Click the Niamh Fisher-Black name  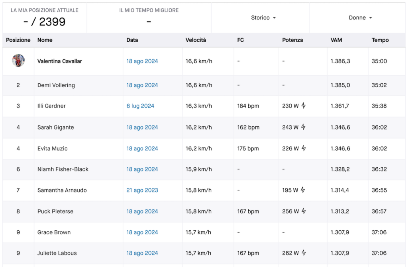63,169
